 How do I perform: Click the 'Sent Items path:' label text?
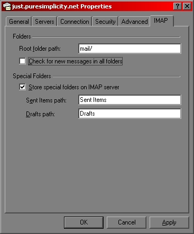46,100
